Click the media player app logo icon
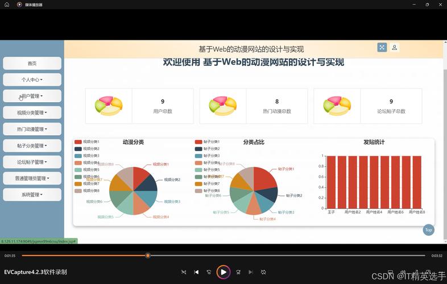Image resolution: width=447 pixels, height=284 pixels. 19,5
